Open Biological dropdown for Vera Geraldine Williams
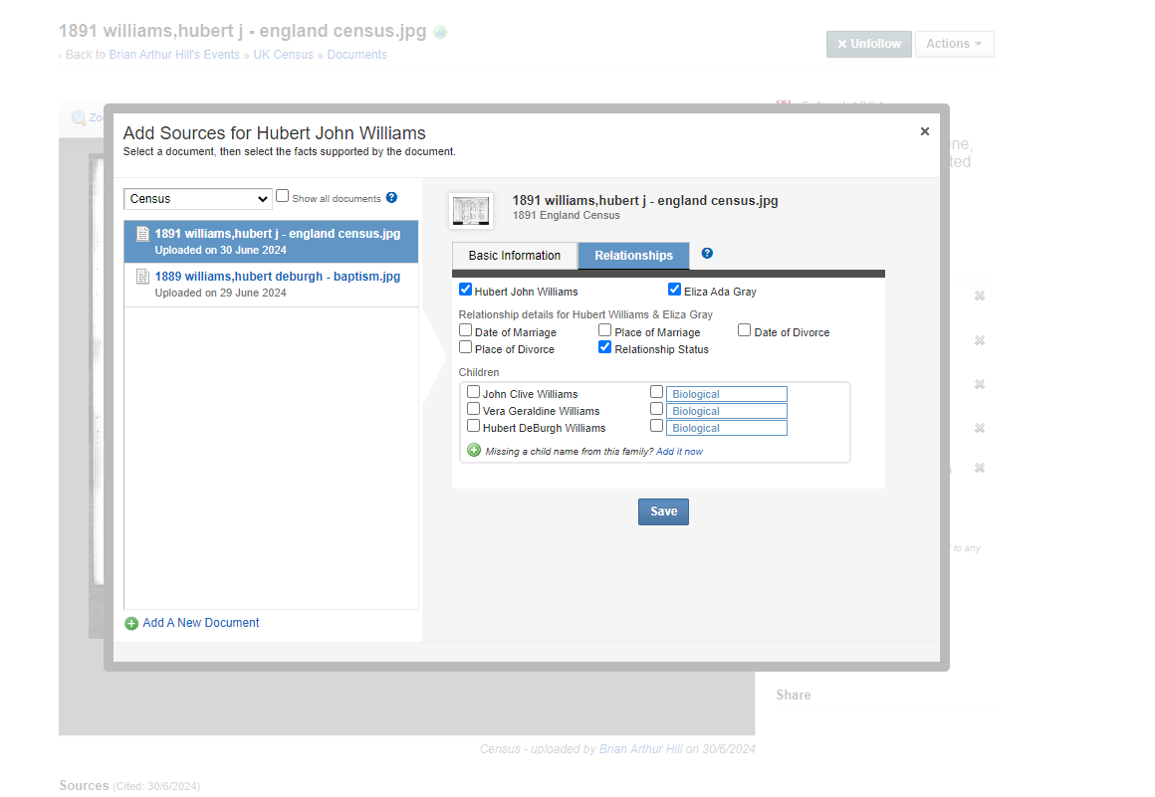1155x797 pixels. (x=726, y=411)
